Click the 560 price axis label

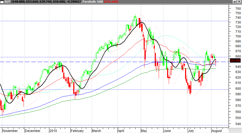(238, 112)
